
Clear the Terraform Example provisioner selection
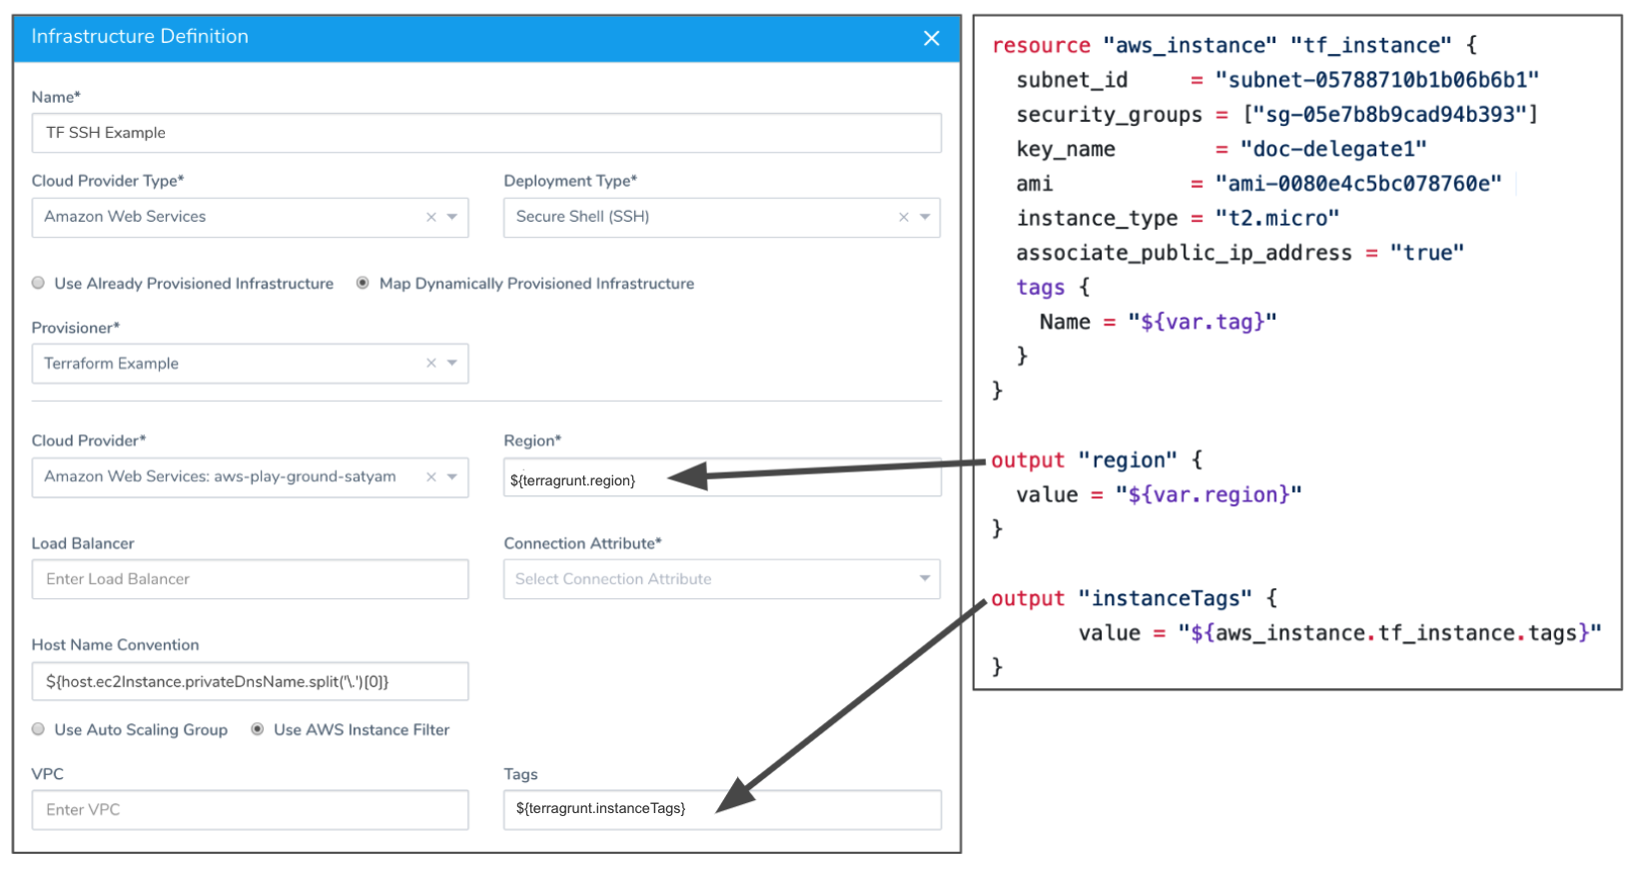click(431, 364)
